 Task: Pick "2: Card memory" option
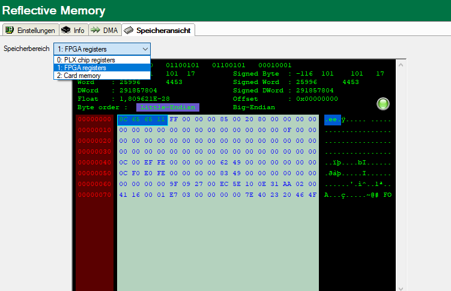click(x=79, y=76)
